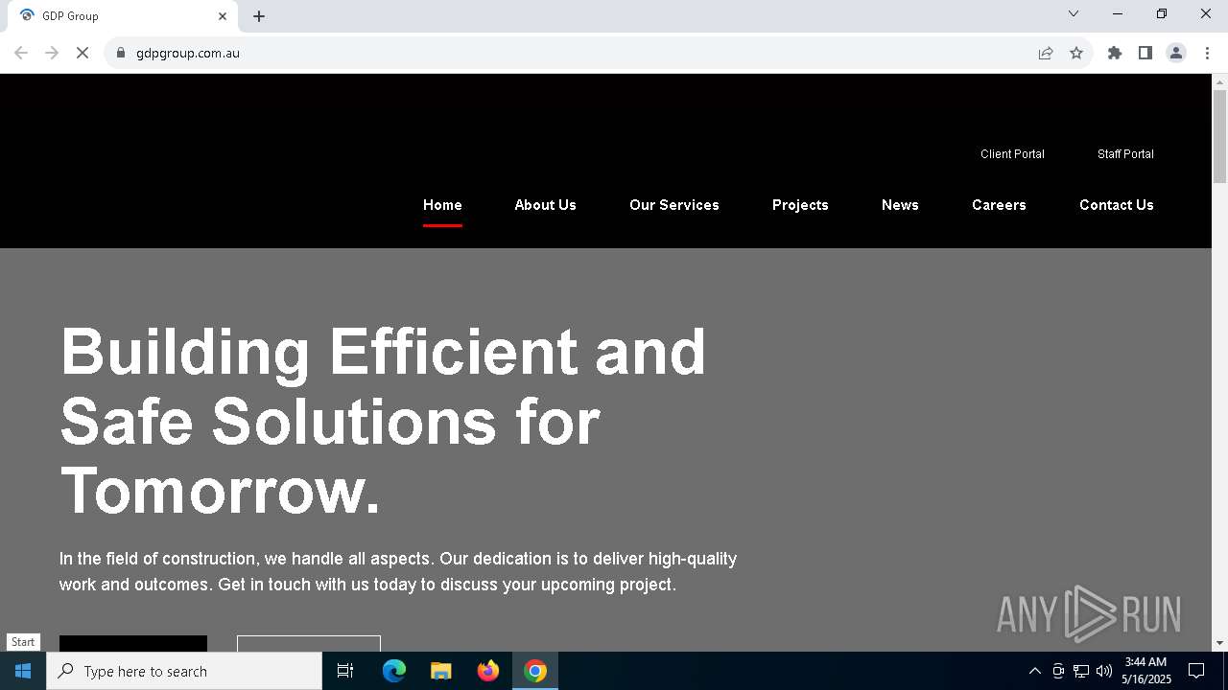Open the Home nav item
Screen dimensions: 1228x690
(x=442, y=205)
